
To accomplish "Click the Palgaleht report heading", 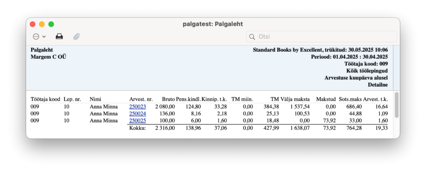I will [x=42, y=50].
